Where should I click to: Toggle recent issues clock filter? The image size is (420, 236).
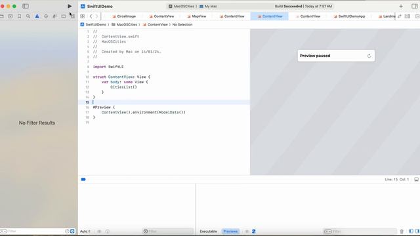pos(67,231)
